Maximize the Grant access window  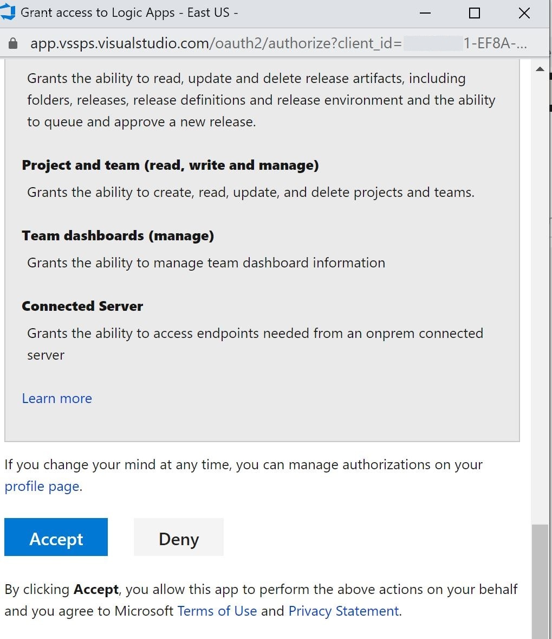474,13
